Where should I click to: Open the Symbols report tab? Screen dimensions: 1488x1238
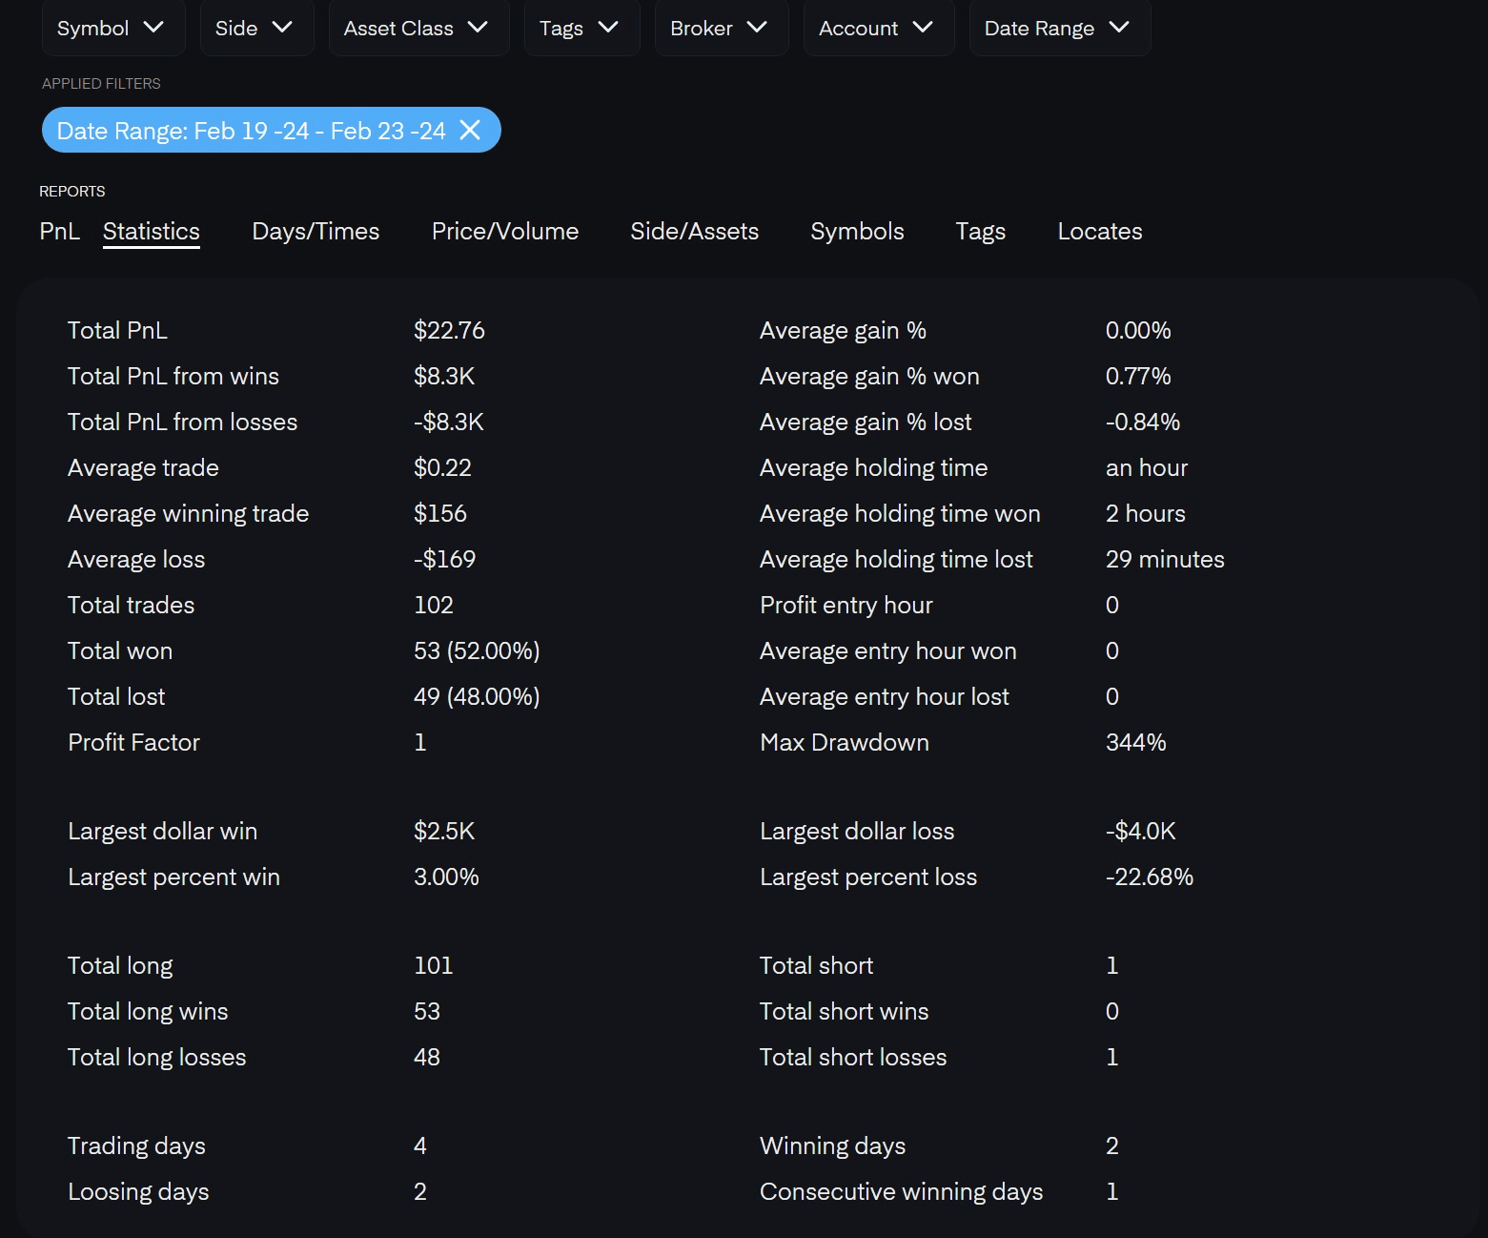point(857,231)
